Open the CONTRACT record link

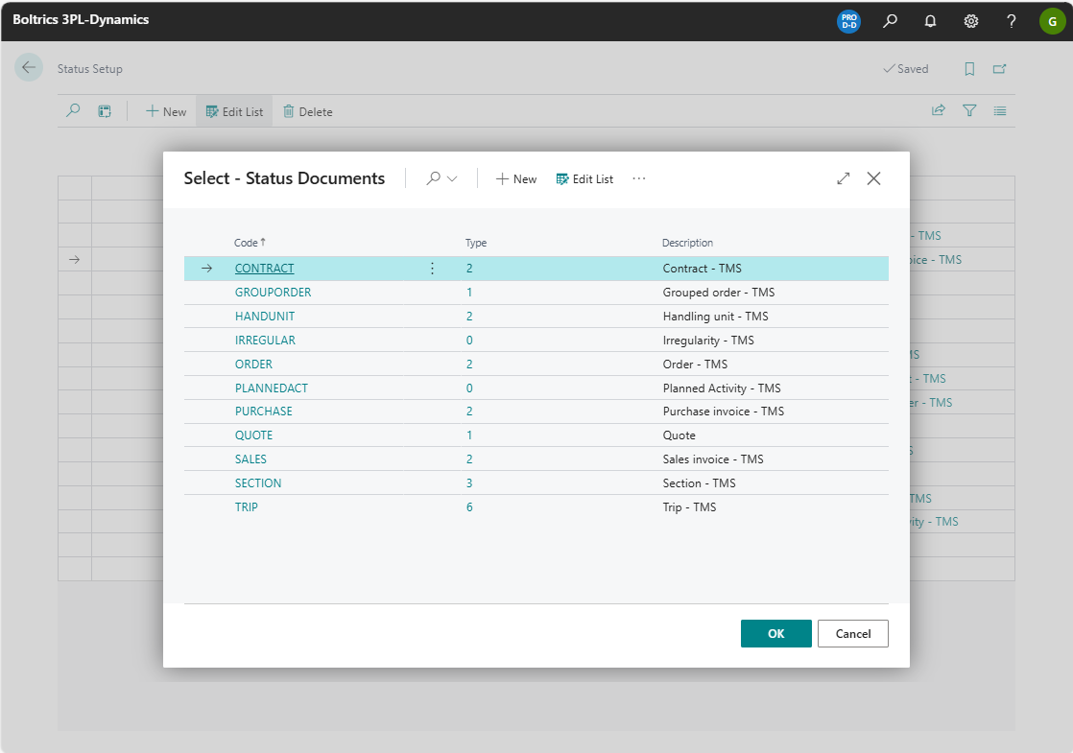click(x=264, y=268)
